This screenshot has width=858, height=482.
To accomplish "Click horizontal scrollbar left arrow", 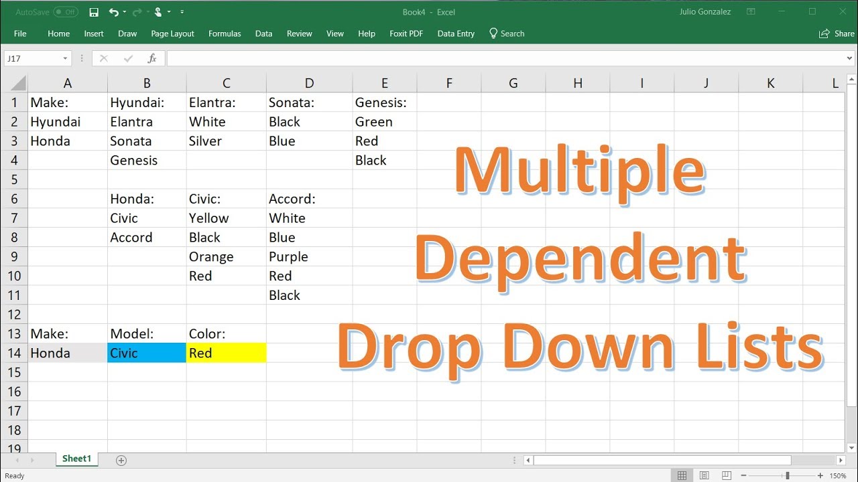I will tap(529, 460).
